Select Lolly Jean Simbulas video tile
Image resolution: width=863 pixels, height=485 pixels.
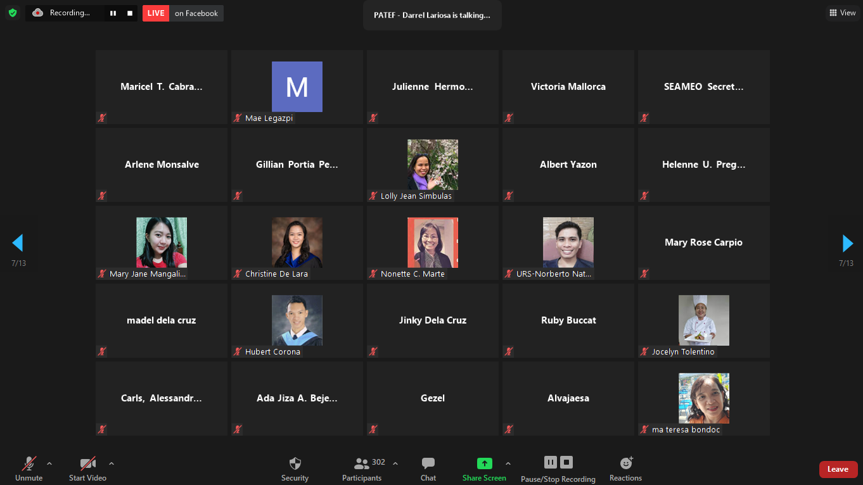[x=433, y=165]
